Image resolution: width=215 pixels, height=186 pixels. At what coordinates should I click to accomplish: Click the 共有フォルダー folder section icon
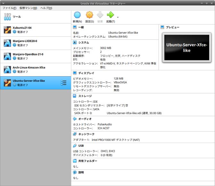(x=75, y=161)
